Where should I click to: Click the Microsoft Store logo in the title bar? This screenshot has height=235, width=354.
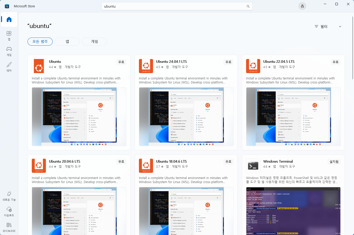[7, 6]
